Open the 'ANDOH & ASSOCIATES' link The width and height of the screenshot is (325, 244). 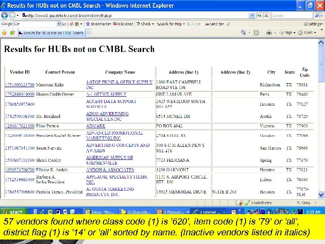[x=110, y=170]
